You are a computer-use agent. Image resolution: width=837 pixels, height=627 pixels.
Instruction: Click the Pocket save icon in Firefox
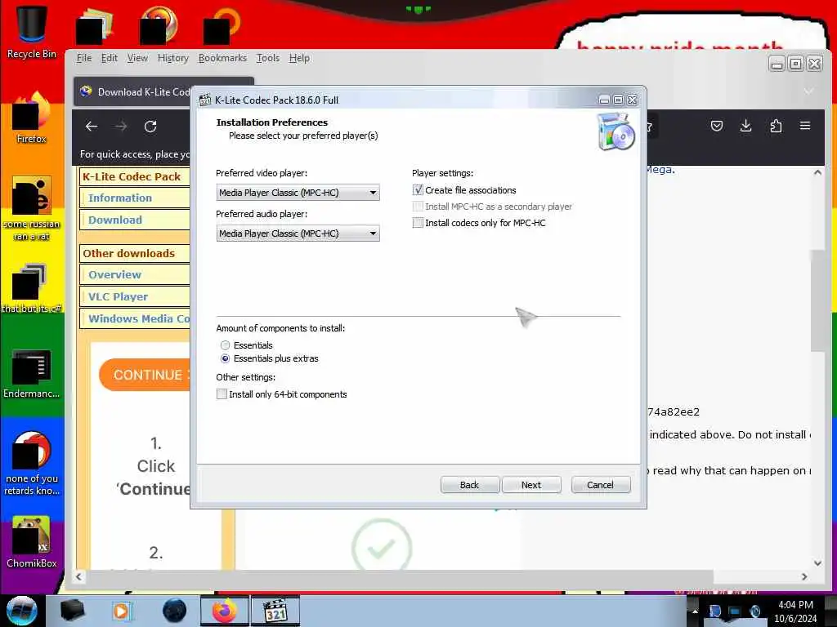[x=717, y=126]
